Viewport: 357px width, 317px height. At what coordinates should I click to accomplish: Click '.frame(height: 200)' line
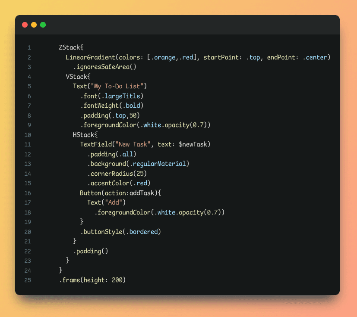point(92,280)
